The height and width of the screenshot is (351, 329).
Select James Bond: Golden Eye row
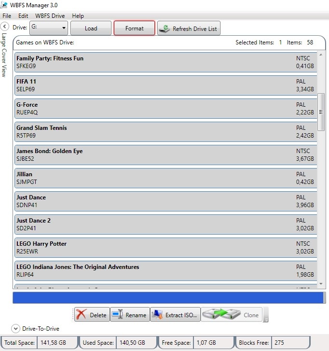[166, 155]
